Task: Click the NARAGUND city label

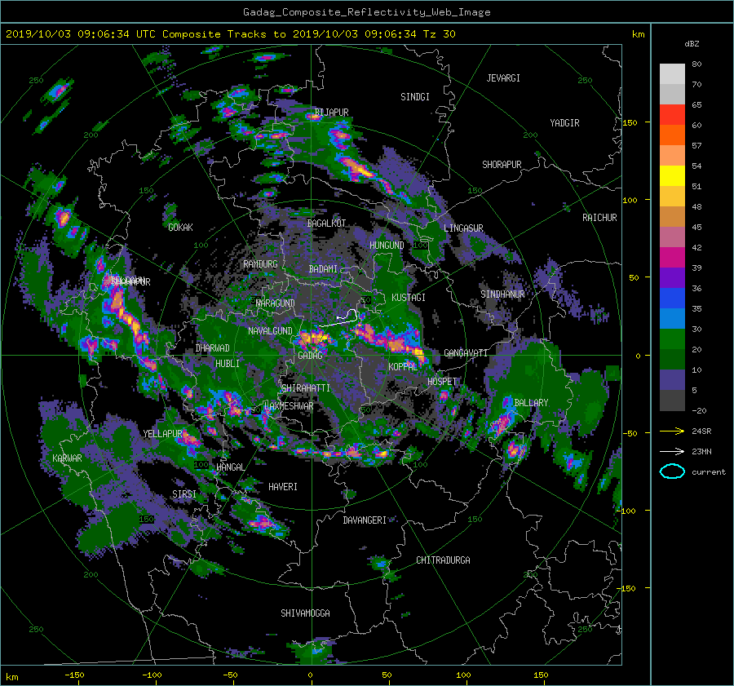Action: click(276, 303)
